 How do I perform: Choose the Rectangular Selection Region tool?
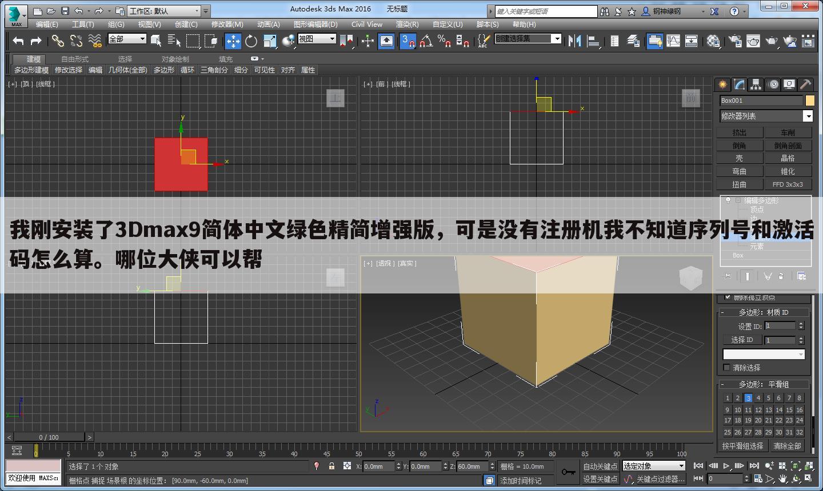[x=193, y=41]
